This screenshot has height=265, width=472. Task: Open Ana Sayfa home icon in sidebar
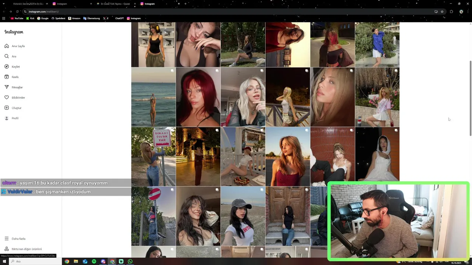coord(7,46)
